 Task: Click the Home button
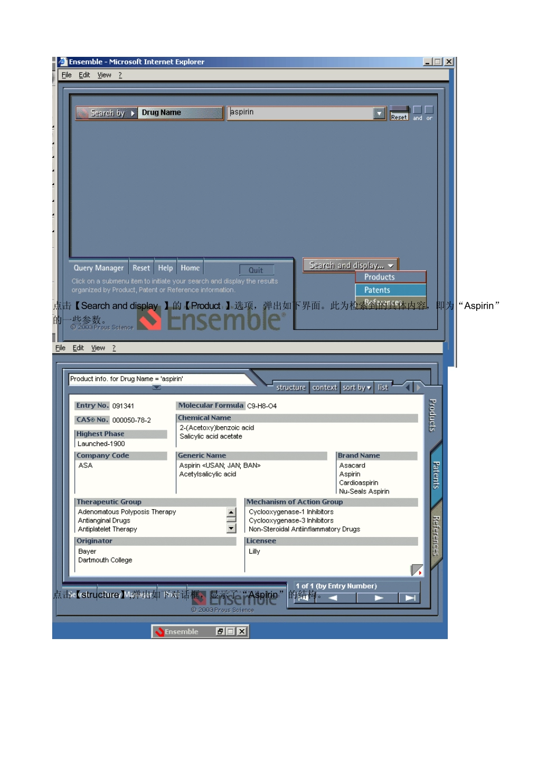[x=190, y=268]
